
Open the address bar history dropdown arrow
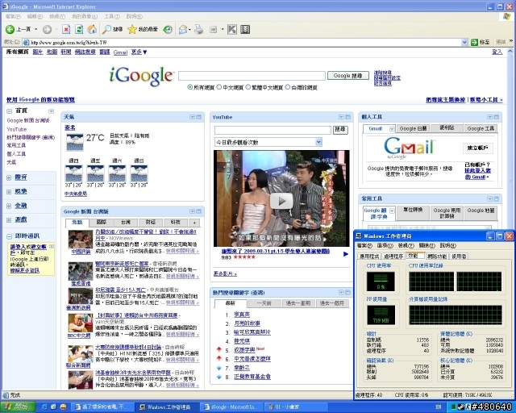pyautogui.click(x=464, y=42)
